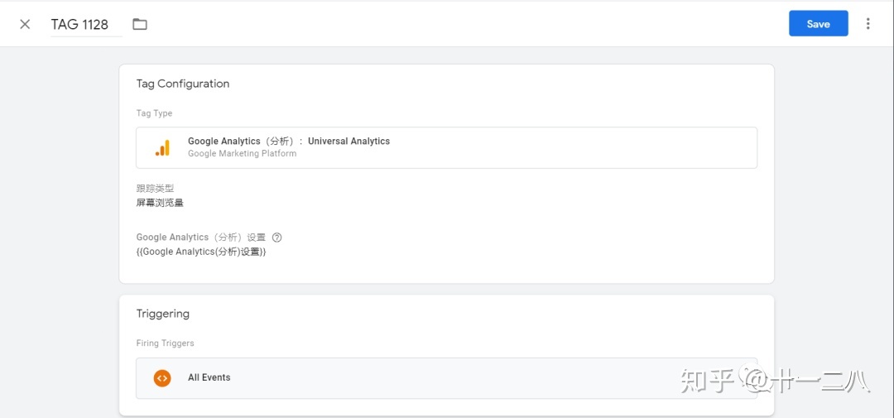The height and width of the screenshot is (418, 894).
Task: Click the Google Analytics bar chart icon
Action: [x=162, y=147]
